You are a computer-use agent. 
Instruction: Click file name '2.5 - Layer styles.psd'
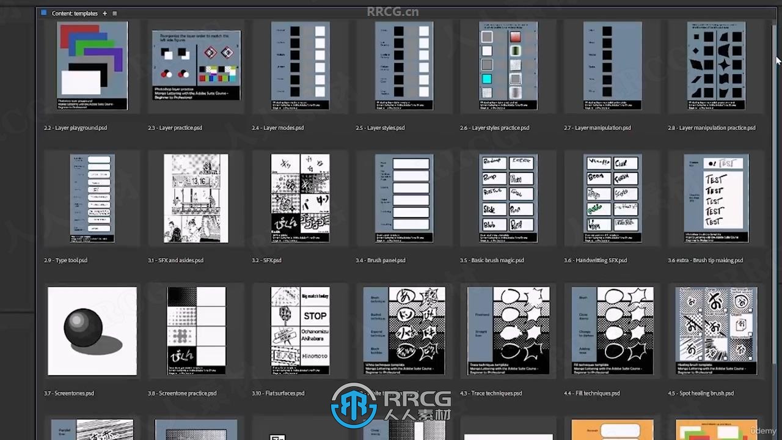(380, 128)
